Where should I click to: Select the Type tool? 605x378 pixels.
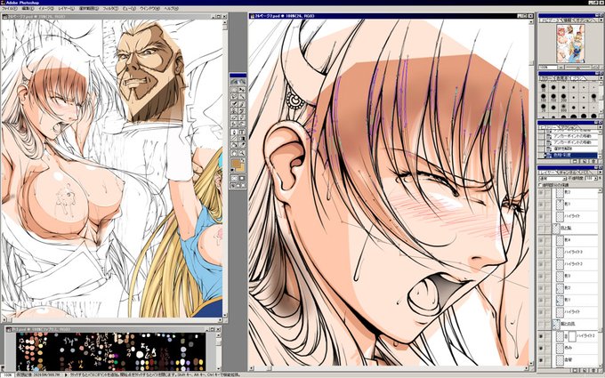pyautogui.click(x=242, y=132)
